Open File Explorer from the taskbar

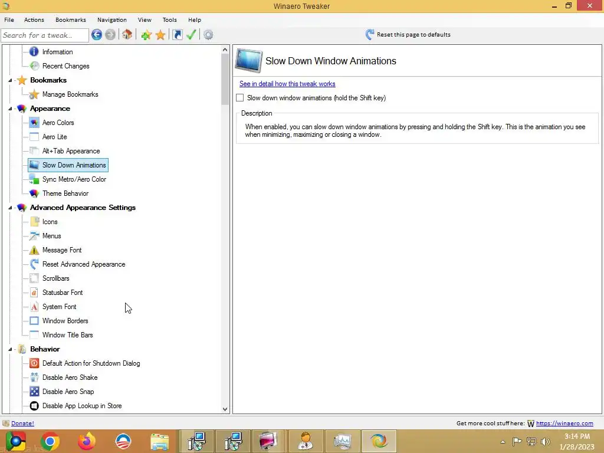tap(159, 441)
